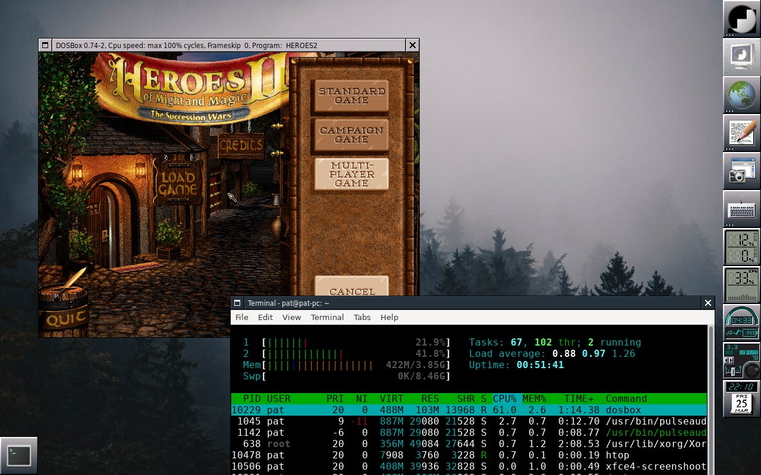Viewport: 761px width, 475px height.
Task: Open the notepad and pencil text editor icon
Action: pyautogui.click(x=742, y=133)
